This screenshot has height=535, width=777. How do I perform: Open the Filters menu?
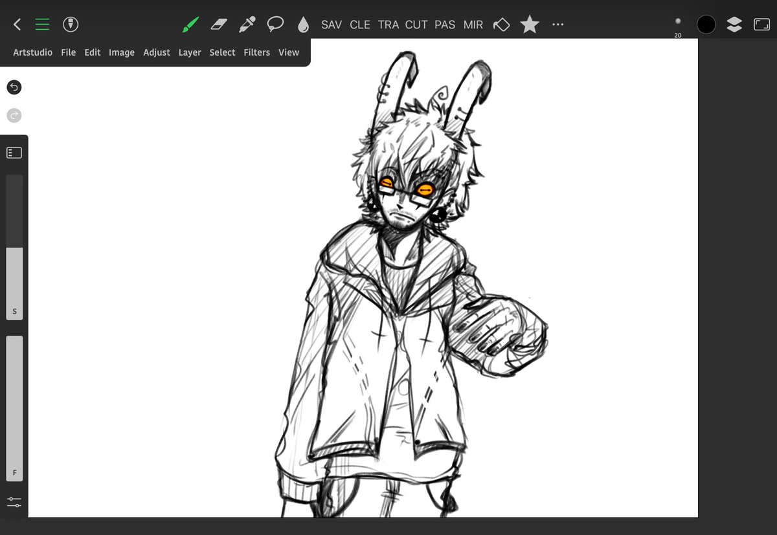(x=257, y=52)
